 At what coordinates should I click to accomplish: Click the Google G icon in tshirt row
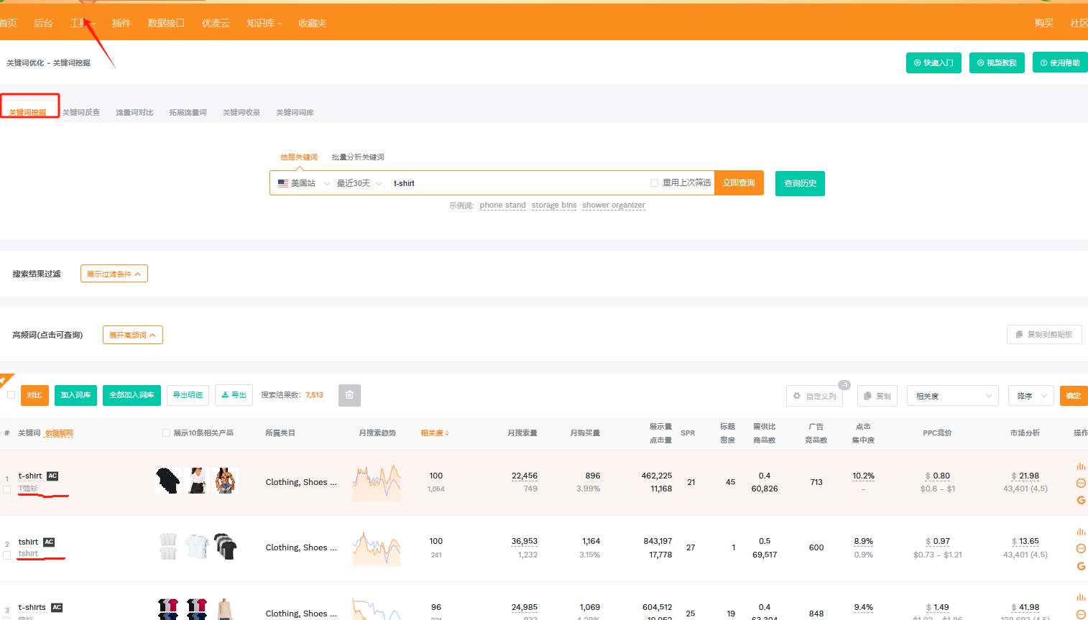pyautogui.click(x=1081, y=566)
